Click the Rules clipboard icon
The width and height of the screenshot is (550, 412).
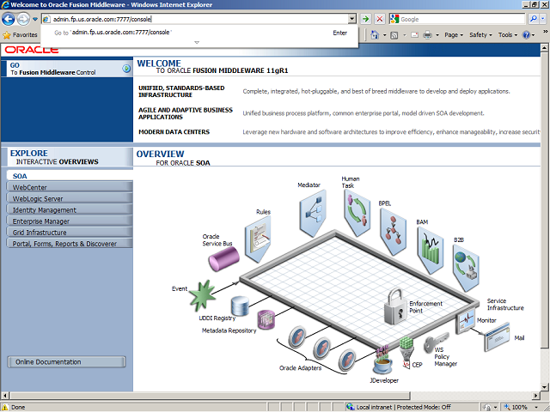[258, 239]
